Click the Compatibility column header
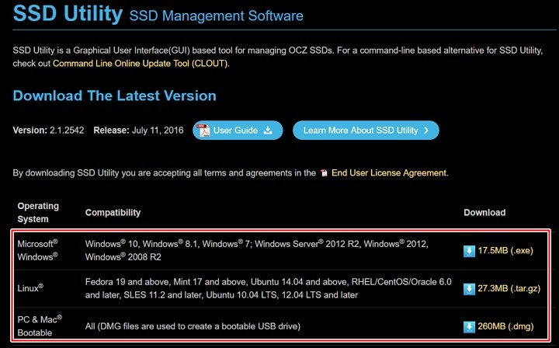Screen dimensions: 559x348 point(113,213)
